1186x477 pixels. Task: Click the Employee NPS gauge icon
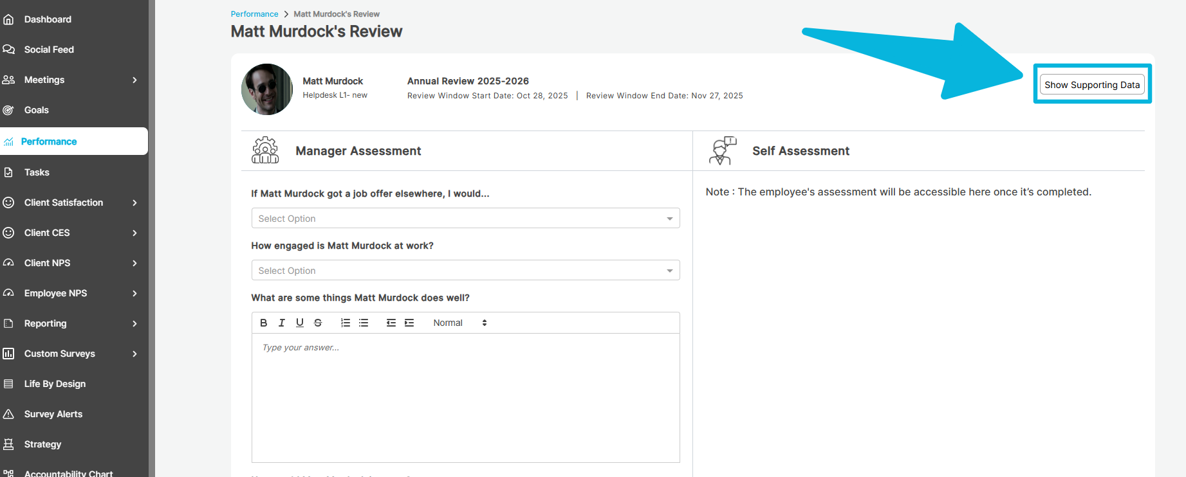(x=8, y=293)
